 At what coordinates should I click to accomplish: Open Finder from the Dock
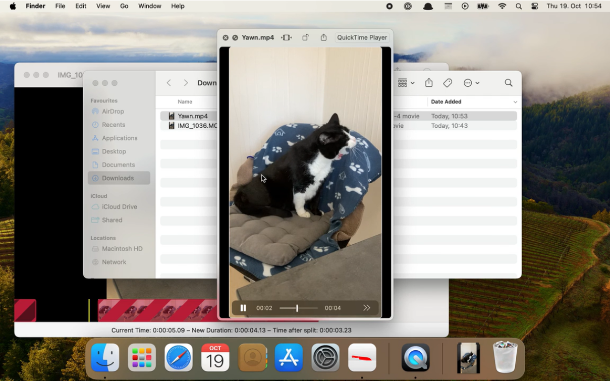coord(105,358)
